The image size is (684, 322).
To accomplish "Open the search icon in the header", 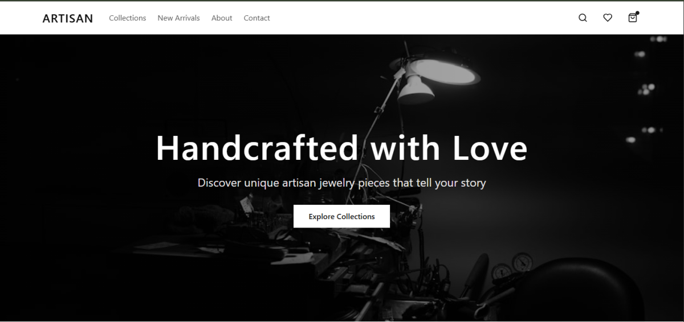I will click(583, 18).
